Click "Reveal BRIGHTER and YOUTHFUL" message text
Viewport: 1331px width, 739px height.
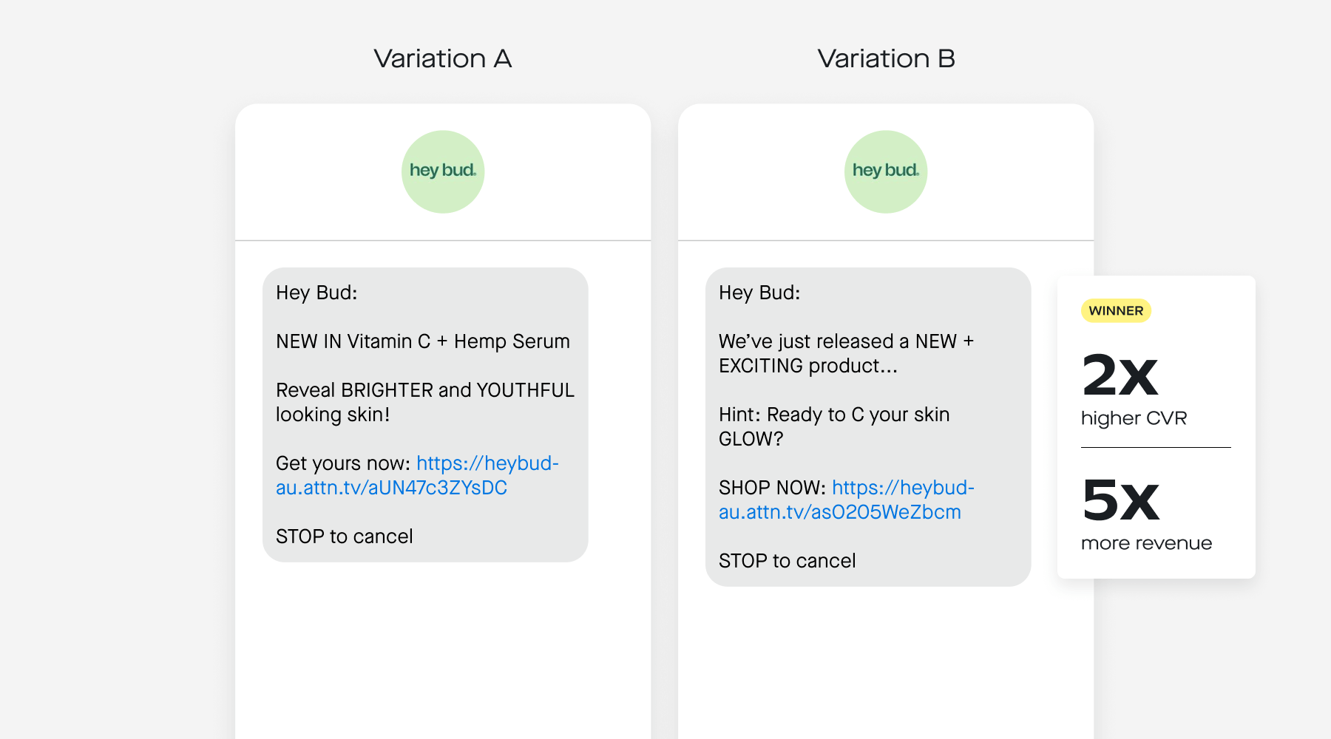[425, 390]
